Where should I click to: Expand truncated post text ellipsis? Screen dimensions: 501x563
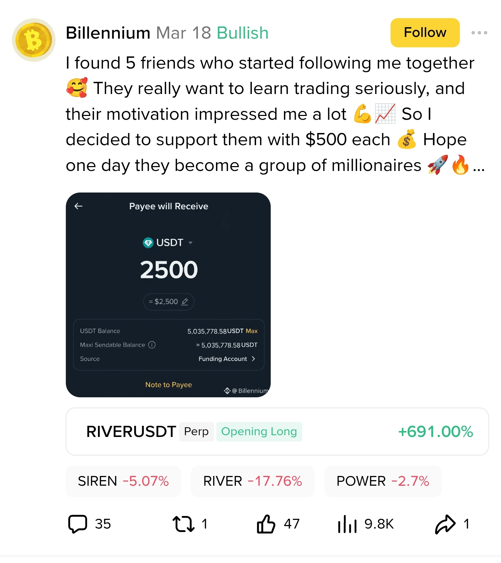pyautogui.click(x=479, y=167)
